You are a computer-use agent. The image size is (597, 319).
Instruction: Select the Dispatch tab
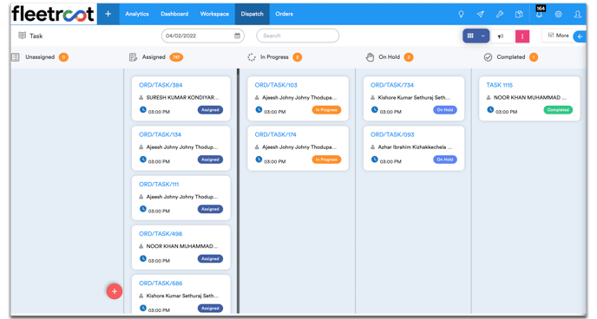coord(252,14)
